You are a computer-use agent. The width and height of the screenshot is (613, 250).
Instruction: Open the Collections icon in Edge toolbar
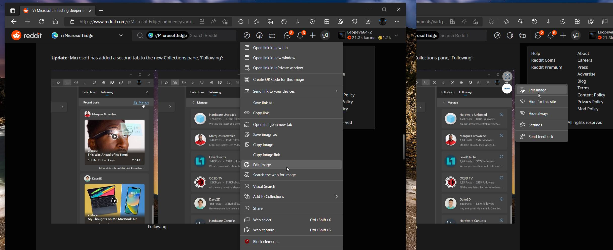(x=270, y=22)
